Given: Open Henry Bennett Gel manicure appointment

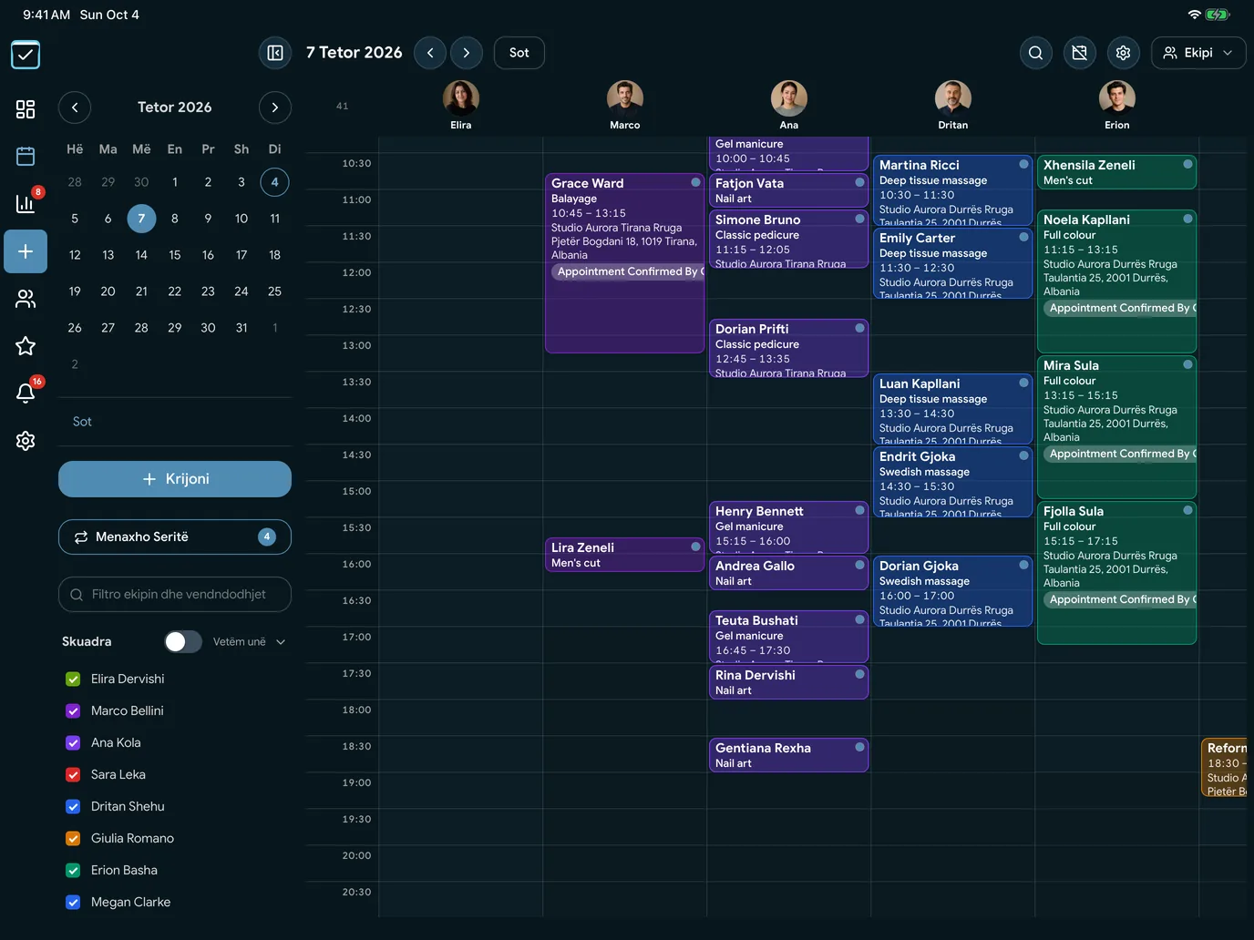Looking at the screenshot, I should pos(789,527).
